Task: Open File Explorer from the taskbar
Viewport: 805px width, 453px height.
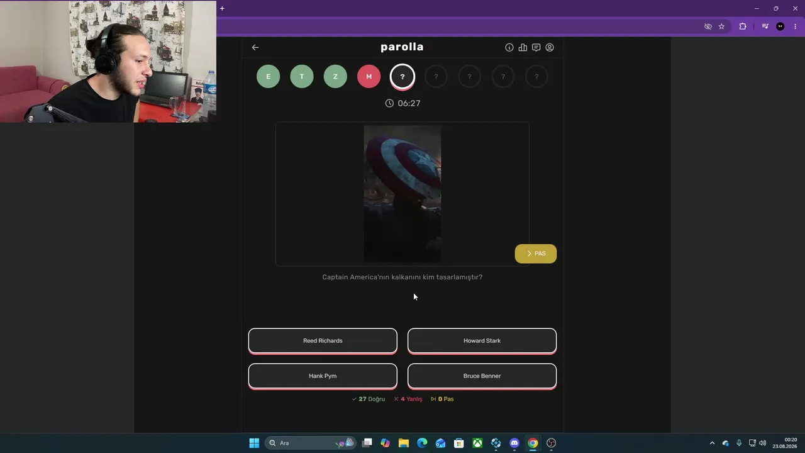Action: click(404, 443)
